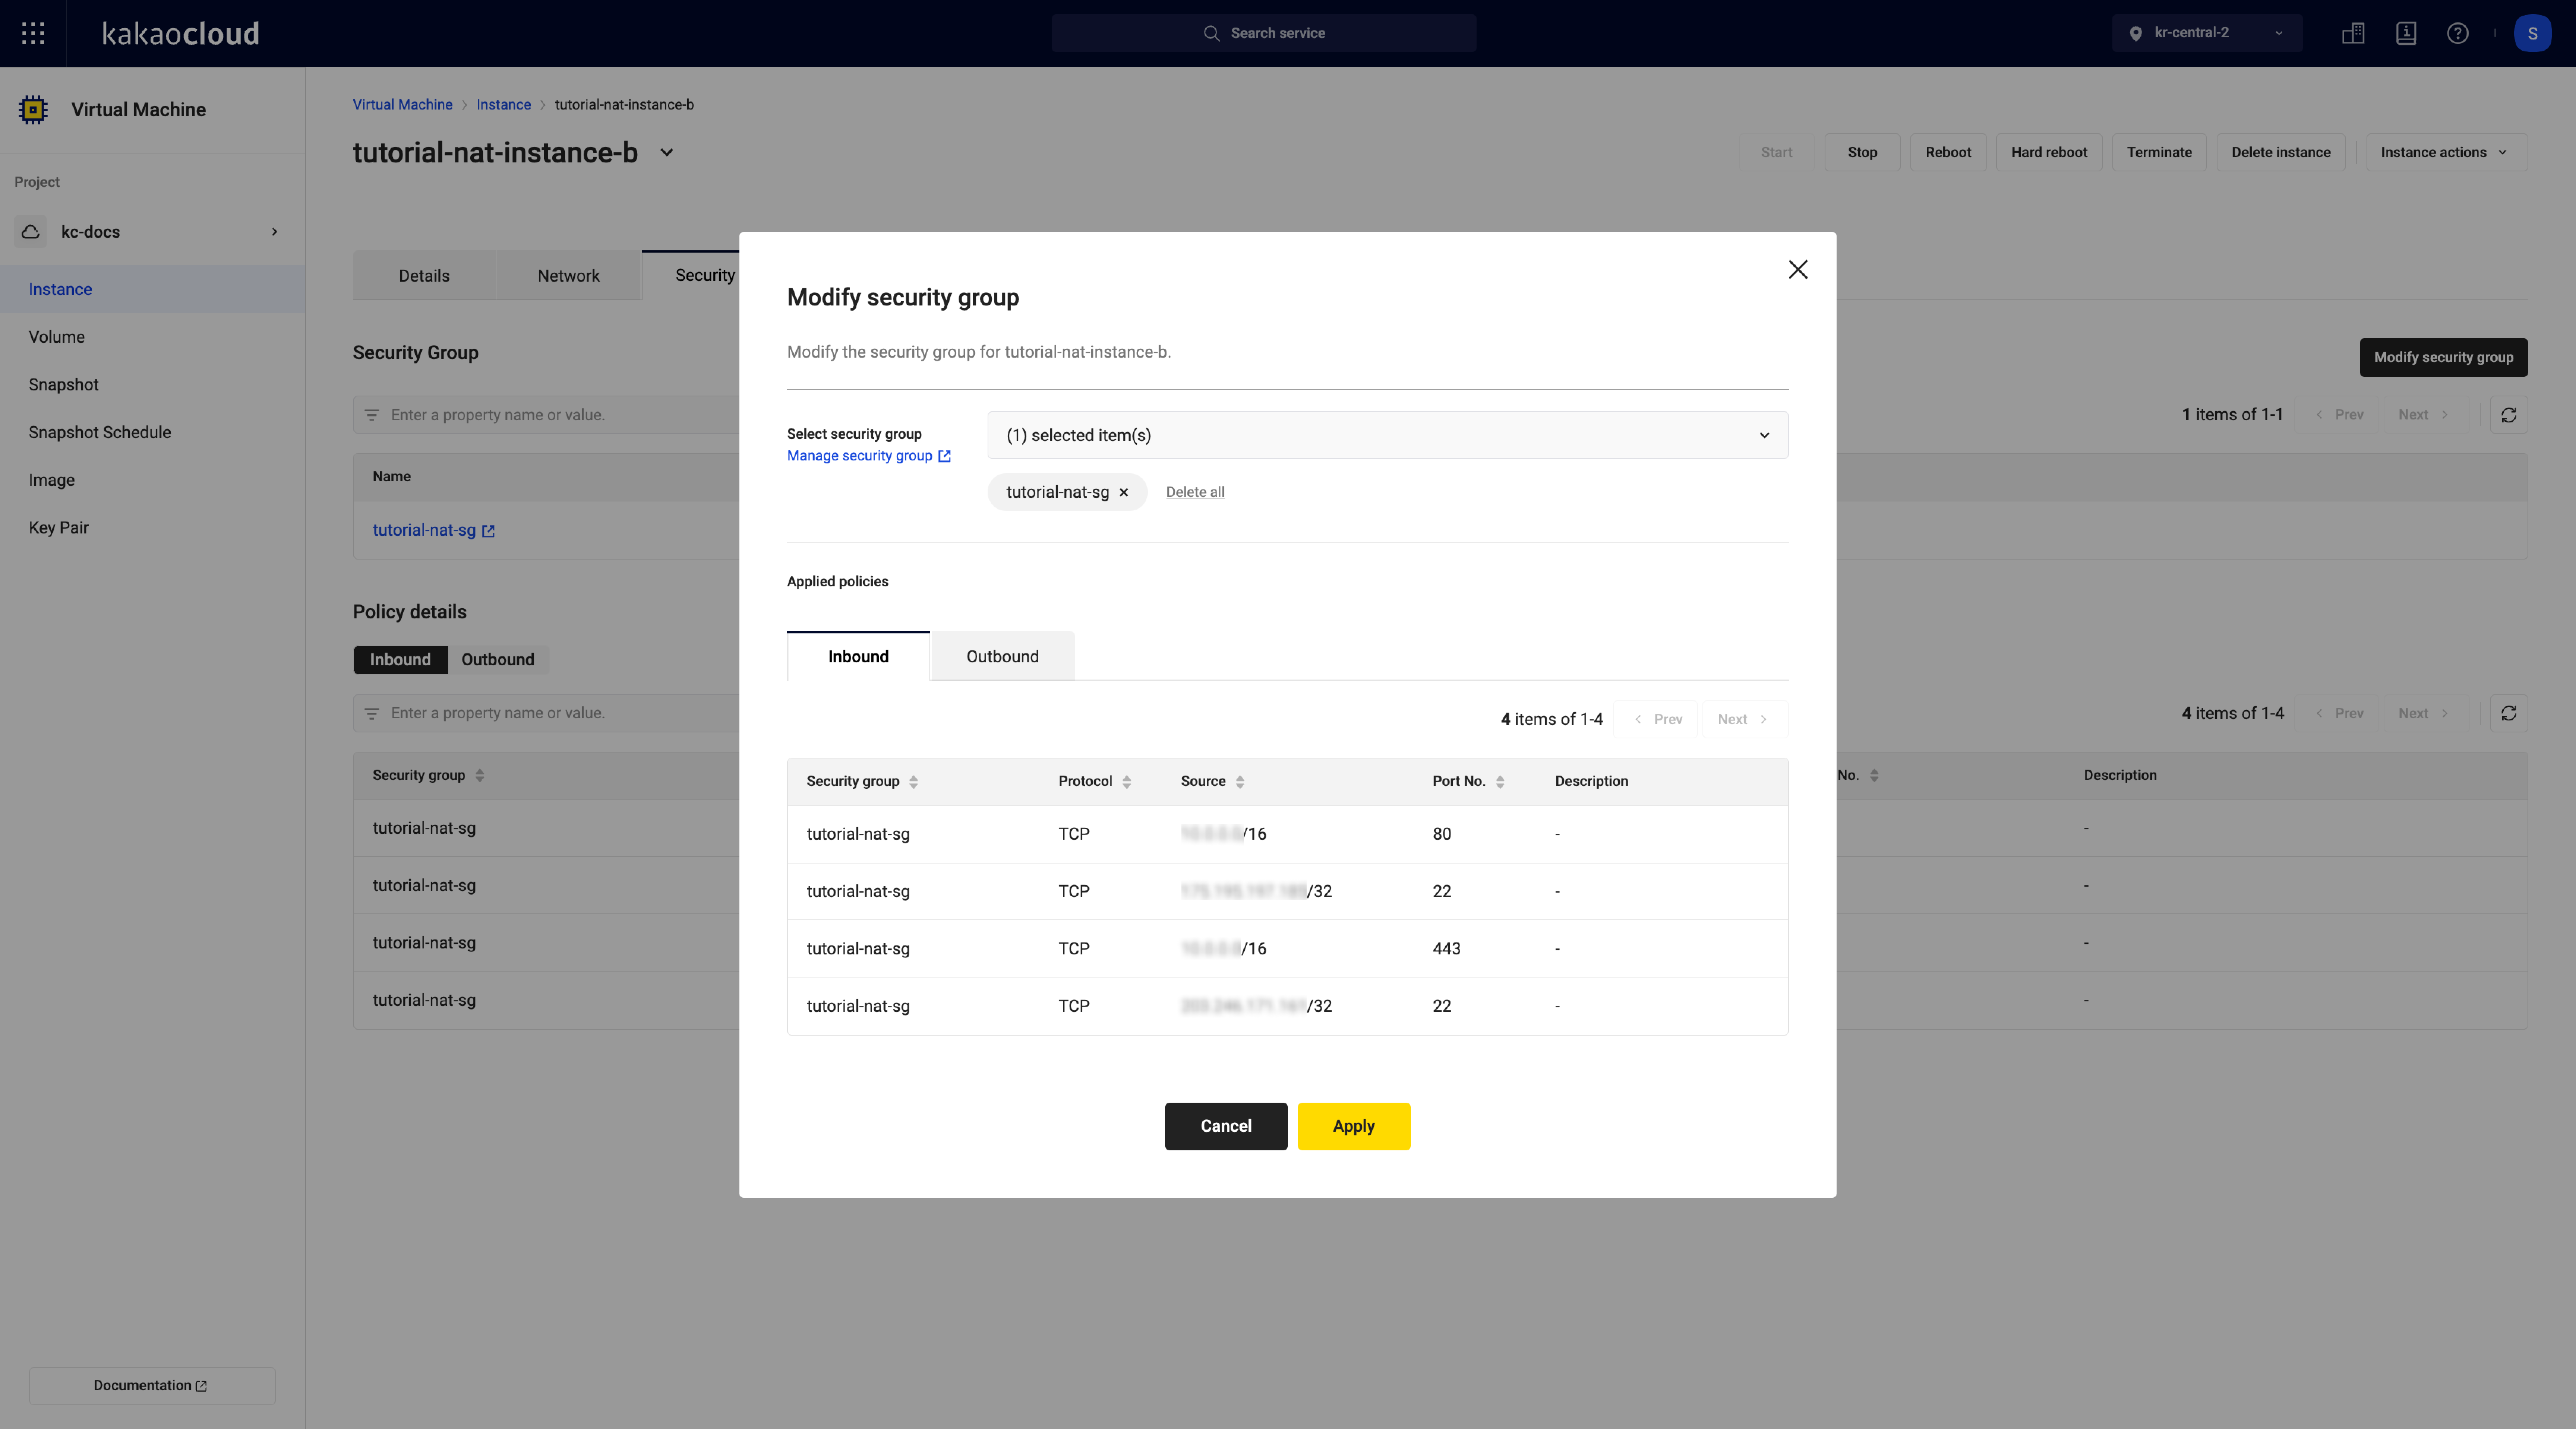The height and width of the screenshot is (1429, 2576).
Task: Click the Terminate button
Action: click(2159, 153)
